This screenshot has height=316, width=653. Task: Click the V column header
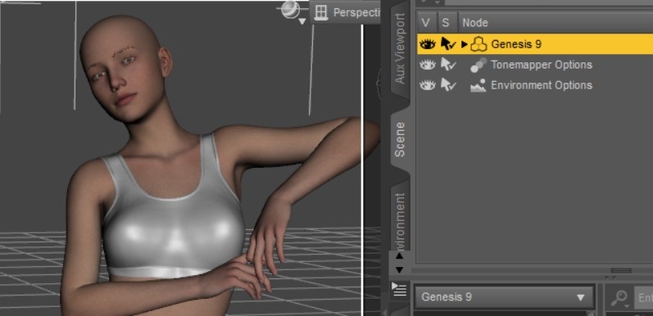point(425,22)
